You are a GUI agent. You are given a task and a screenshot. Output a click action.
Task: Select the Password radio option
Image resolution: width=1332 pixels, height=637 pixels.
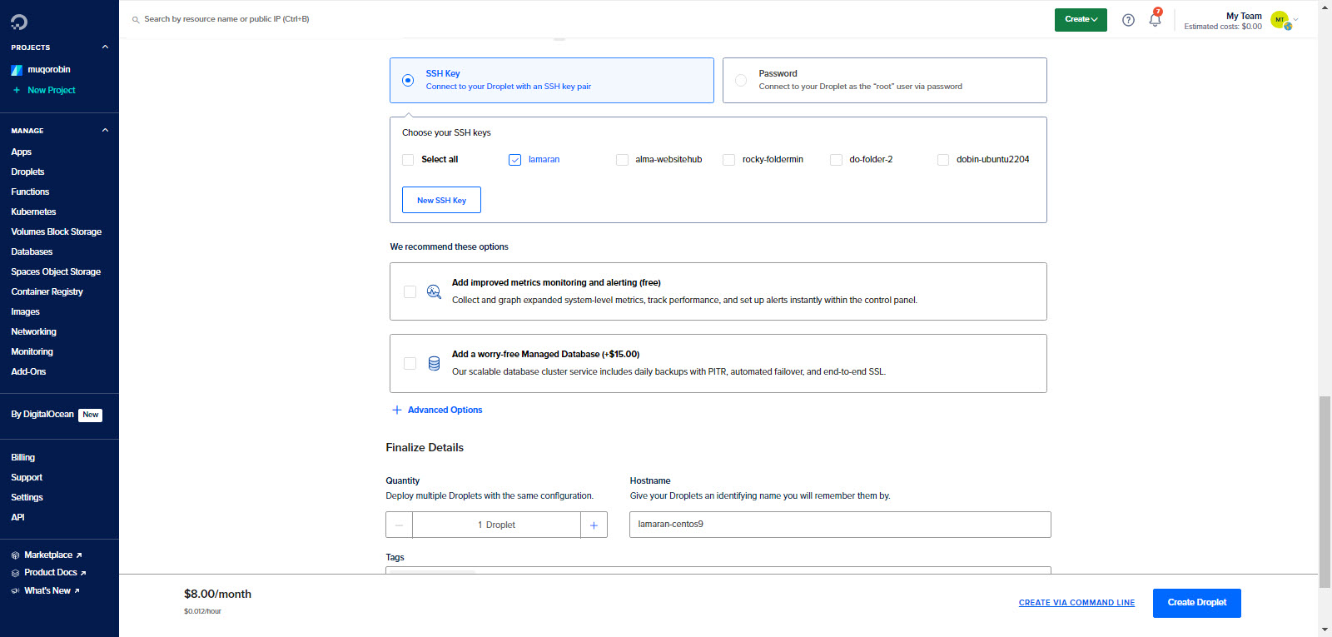[741, 80]
